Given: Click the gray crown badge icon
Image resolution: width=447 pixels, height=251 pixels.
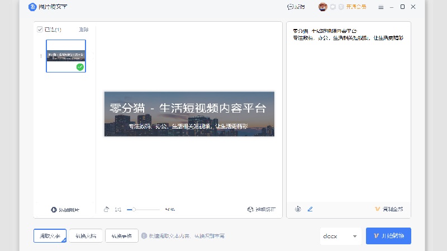Looking at the screenshot, I should [333, 7].
